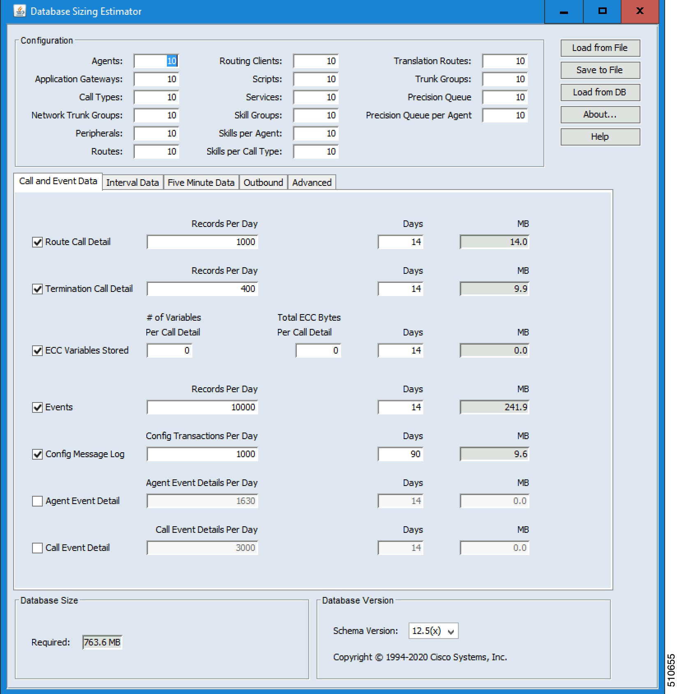Disable the Config Message Log checkbox
Screen dimensions: 677x694
pyautogui.click(x=37, y=454)
